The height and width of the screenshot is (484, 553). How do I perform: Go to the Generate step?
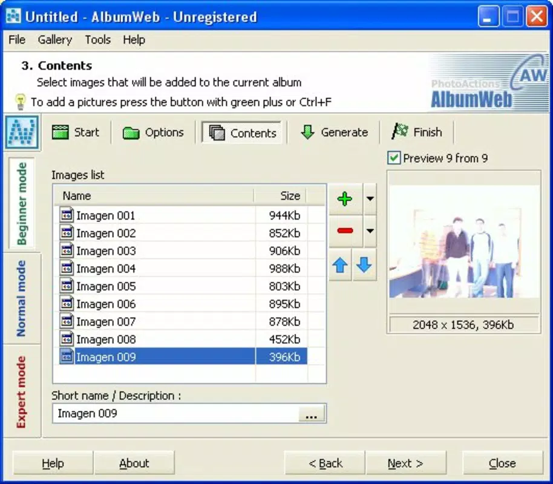(333, 132)
